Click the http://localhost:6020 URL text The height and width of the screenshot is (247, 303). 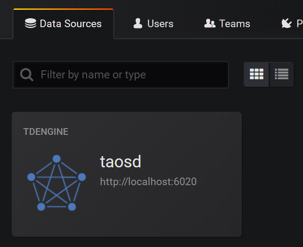tap(148, 182)
